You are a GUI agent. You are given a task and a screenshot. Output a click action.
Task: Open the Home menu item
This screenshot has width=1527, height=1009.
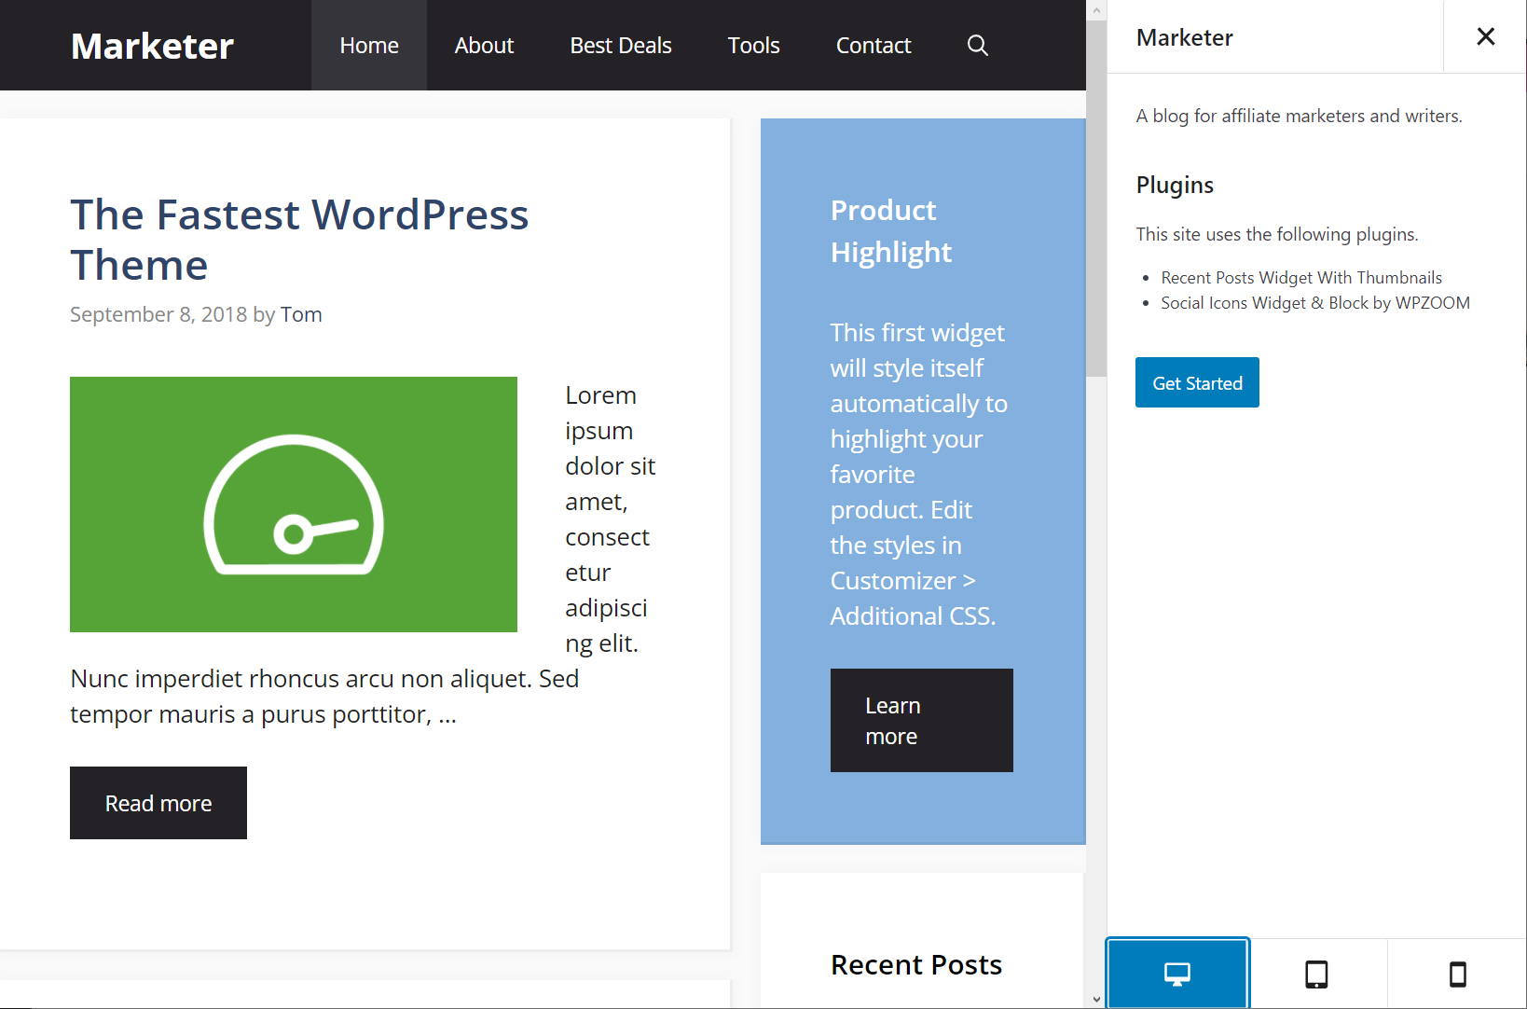point(368,45)
